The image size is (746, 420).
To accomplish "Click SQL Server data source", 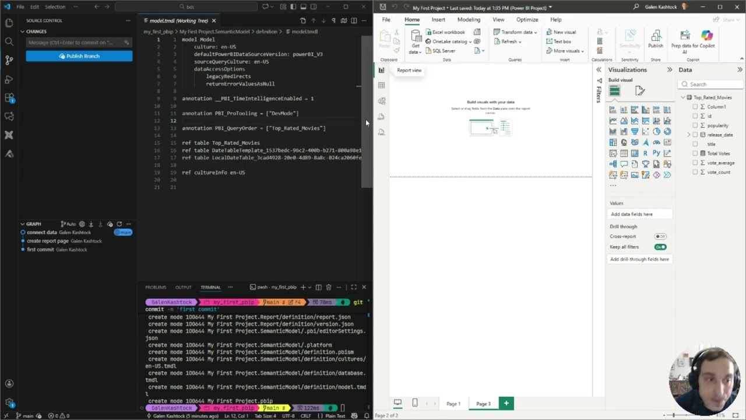I will coord(440,51).
